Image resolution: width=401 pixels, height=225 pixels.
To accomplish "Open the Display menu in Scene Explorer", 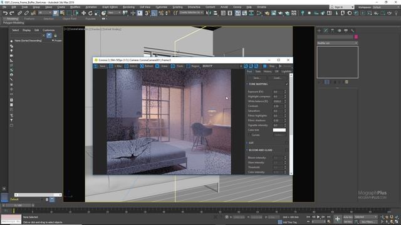I will tap(26, 30).
